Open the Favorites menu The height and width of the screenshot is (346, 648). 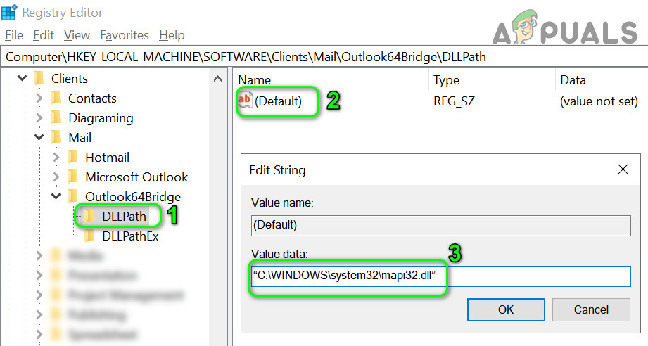pyautogui.click(x=125, y=35)
